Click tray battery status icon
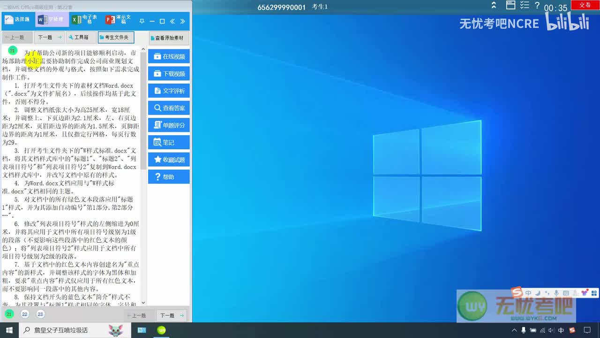Viewport: 600px width, 338px height. (533, 330)
